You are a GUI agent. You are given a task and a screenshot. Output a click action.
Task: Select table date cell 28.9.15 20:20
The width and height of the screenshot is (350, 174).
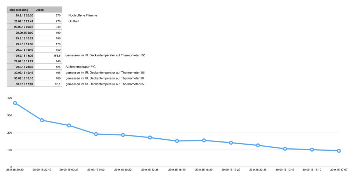[24, 15]
